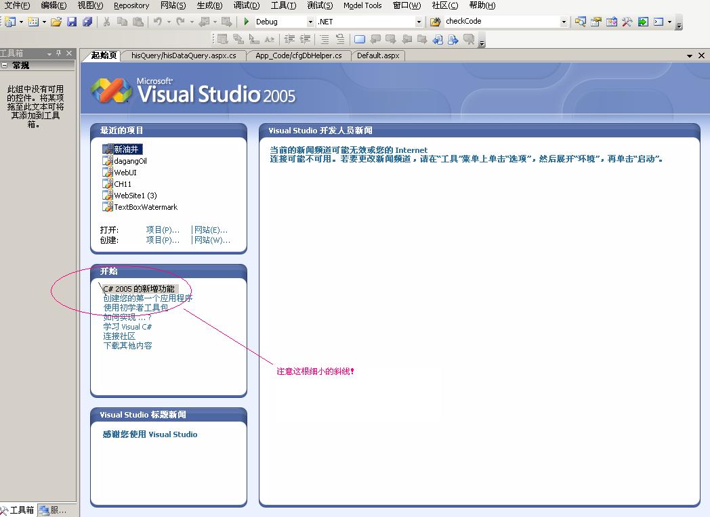Click the Increase Indent icon
This screenshot has width=710, height=517.
(x=305, y=39)
